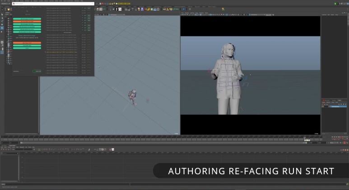349x190 pixels.
Task: Open the Edit menu in main menu bar
Action: [5, 1]
